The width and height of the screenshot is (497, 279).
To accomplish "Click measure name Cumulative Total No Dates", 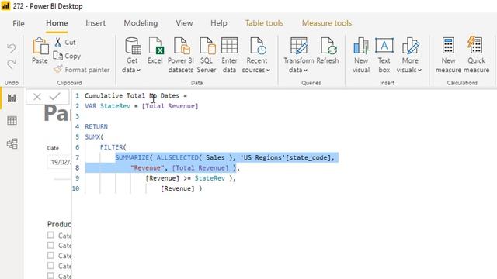I will [132, 95].
